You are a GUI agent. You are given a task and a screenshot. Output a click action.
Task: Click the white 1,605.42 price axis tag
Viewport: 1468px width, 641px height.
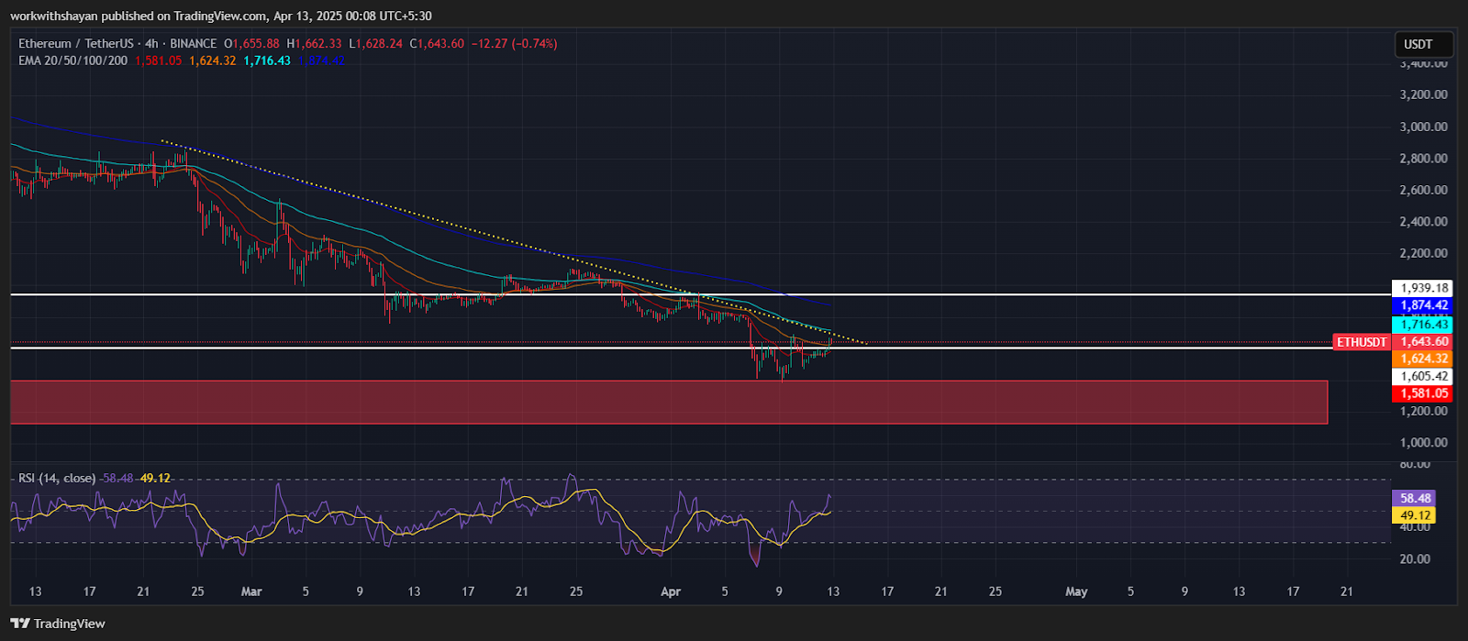pos(1424,376)
